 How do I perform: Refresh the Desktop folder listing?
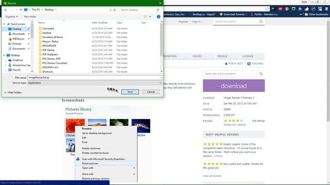[114, 10]
